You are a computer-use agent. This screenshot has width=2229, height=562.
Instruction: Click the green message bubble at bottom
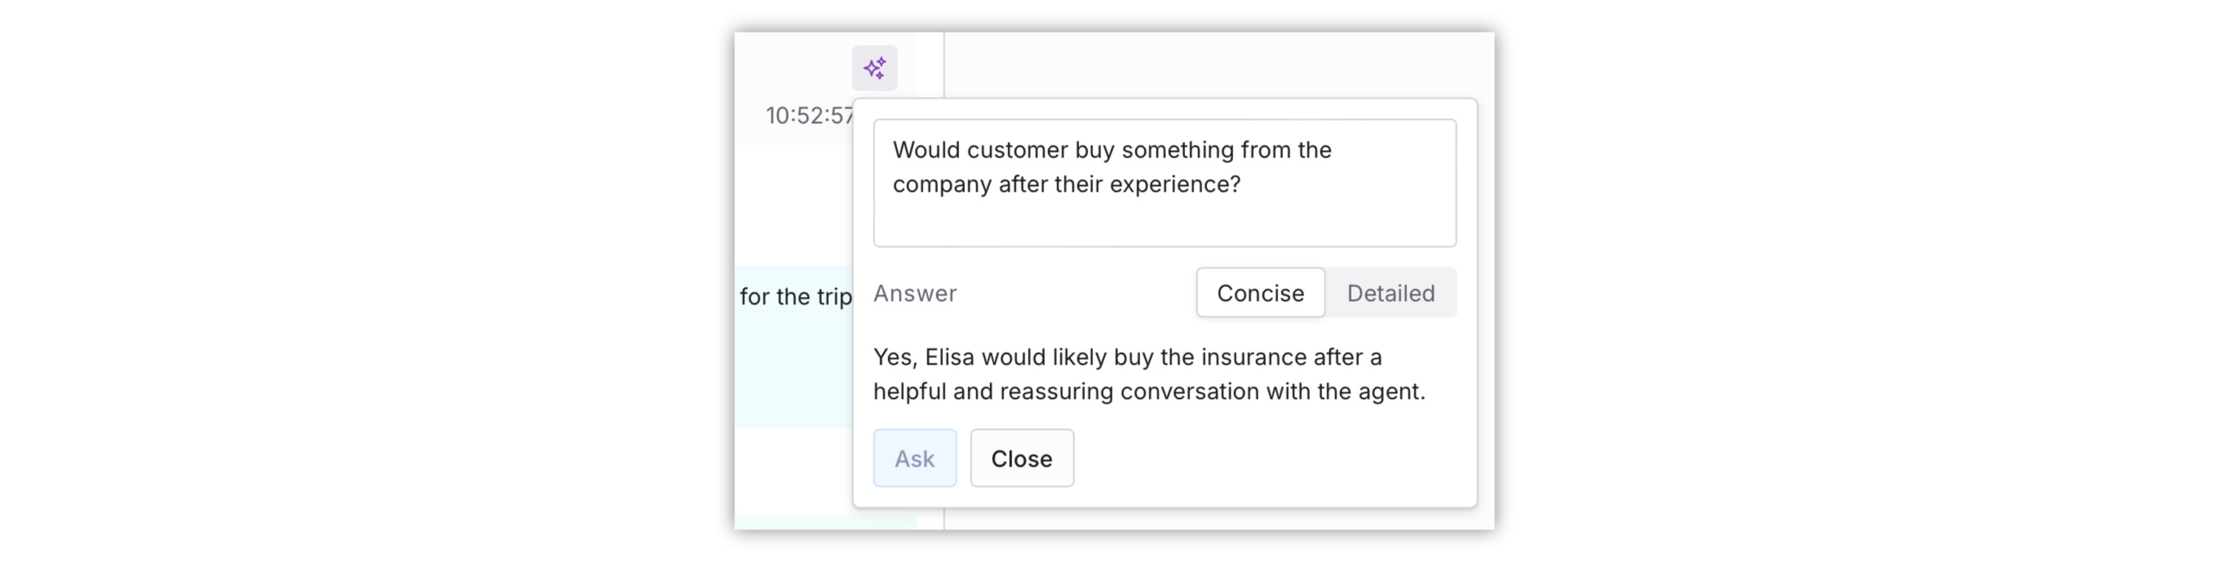click(825, 523)
